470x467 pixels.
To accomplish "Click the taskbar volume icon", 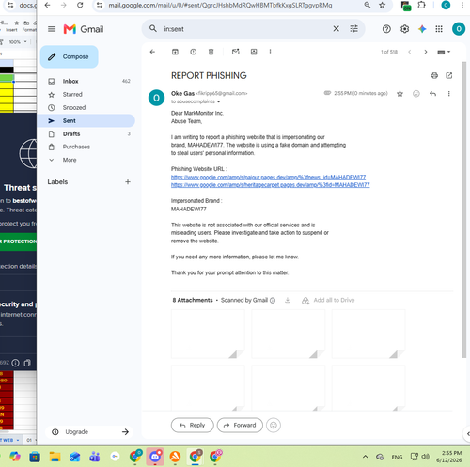I will tap(425, 457).
